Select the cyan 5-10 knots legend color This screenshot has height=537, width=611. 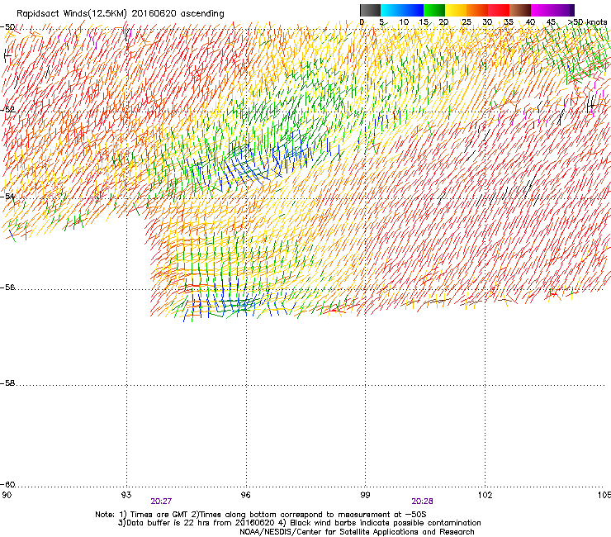tap(391, 10)
